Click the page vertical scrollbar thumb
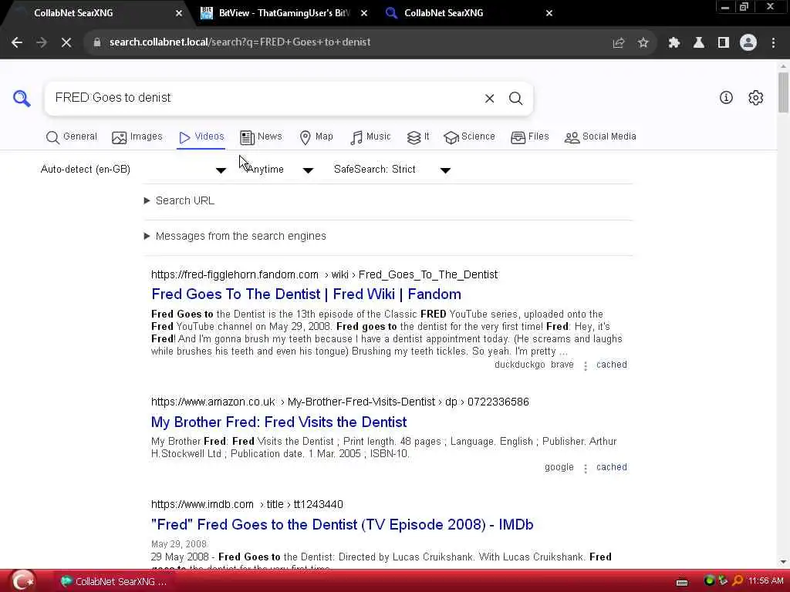 point(783,92)
